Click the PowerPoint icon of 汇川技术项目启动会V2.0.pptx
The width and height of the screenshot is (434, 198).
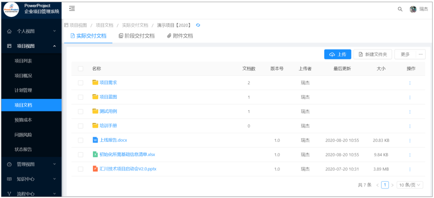click(x=95, y=169)
